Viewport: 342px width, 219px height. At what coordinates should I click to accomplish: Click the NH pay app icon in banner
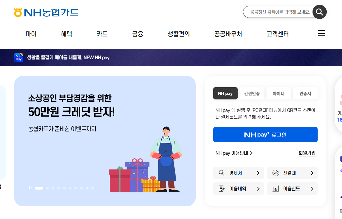pos(18,58)
